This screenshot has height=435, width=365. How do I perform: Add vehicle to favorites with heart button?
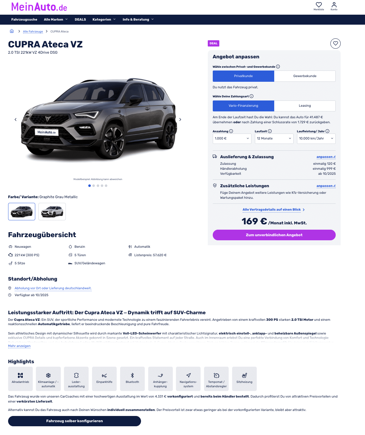pos(335,43)
